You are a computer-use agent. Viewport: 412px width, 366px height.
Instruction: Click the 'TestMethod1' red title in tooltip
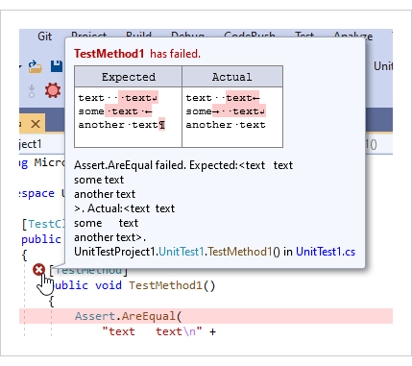(109, 54)
